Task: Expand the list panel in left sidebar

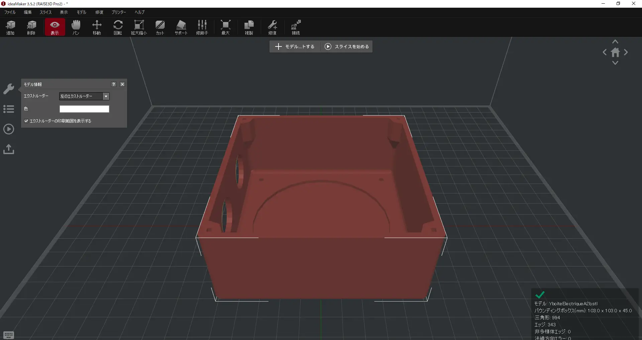Action: [9, 109]
